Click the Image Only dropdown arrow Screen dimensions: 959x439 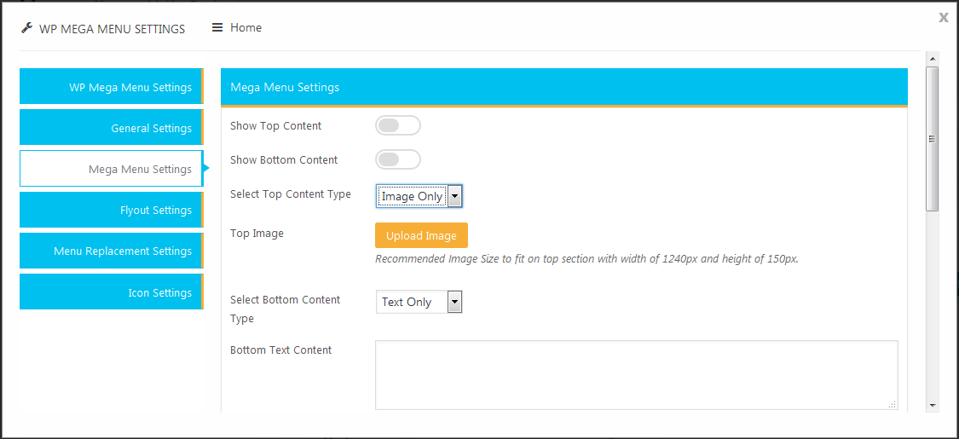click(x=454, y=196)
